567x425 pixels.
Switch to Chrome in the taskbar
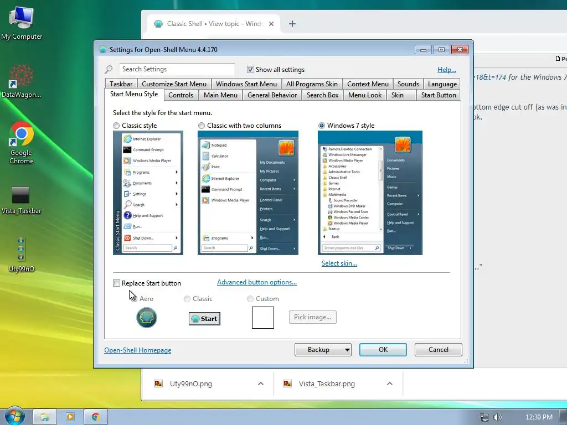click(x=95, y=417)
